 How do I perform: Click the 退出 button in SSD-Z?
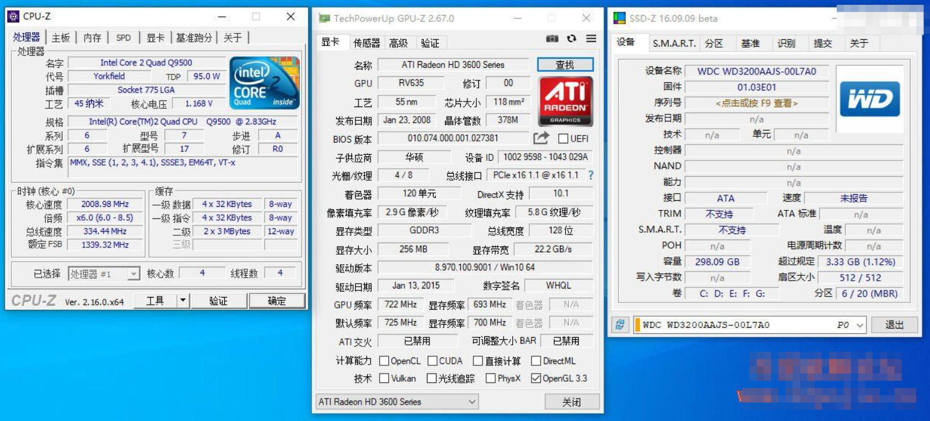click(x=894, y=325)
